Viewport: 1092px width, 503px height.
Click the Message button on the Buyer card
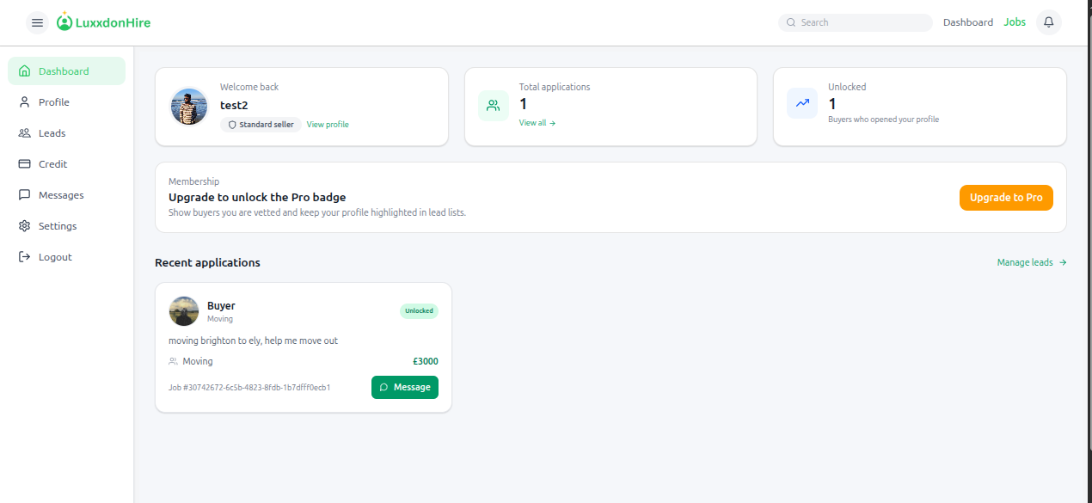404,387
